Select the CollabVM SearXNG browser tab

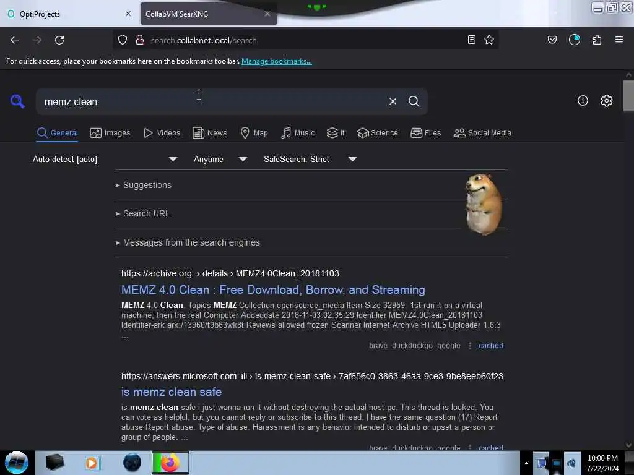click(209, 14)
